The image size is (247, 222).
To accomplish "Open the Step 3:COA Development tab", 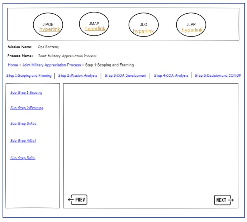I will tap(125, 76).
